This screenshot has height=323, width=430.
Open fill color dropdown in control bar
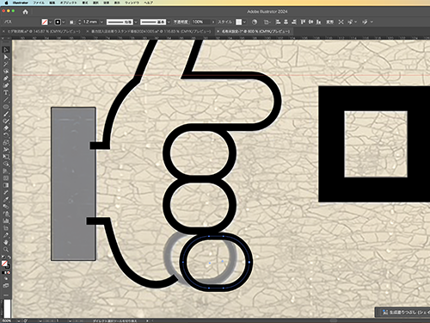point(51,22)
